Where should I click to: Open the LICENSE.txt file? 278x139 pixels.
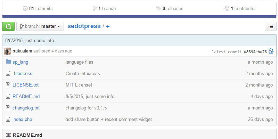tap(25, 85)
